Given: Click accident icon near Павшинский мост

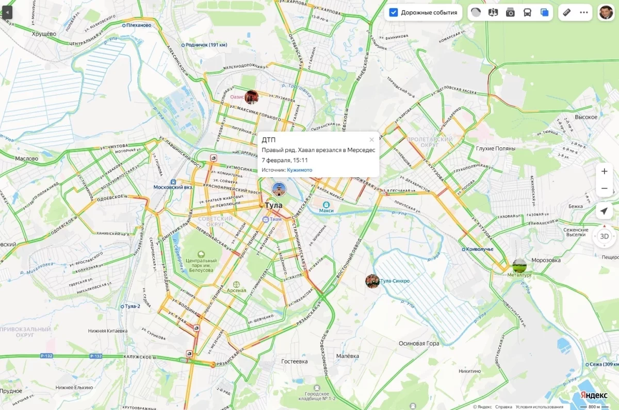Looking at the screenshot, I should click(213, 158).
